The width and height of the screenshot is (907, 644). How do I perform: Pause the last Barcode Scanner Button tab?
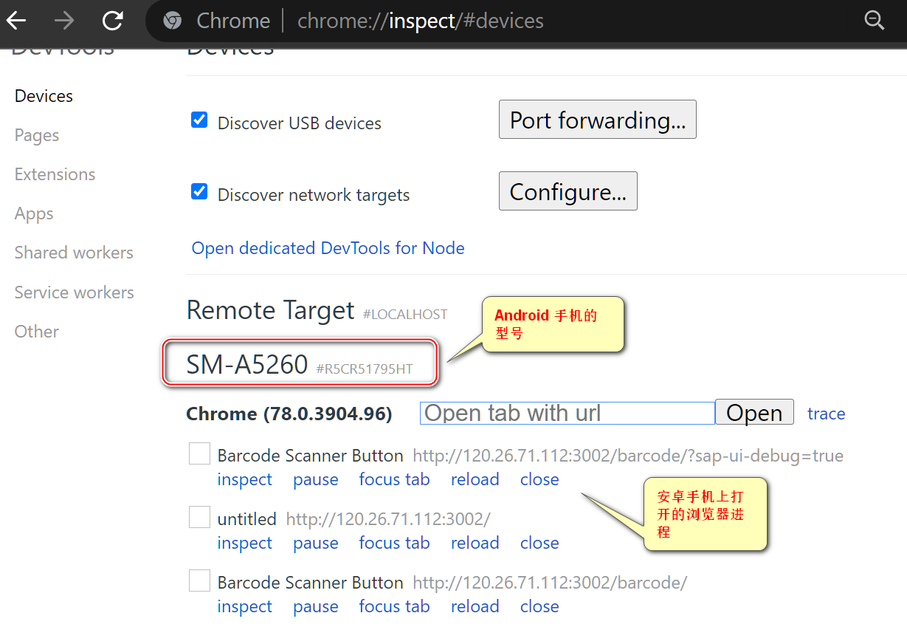coord(316,606)
